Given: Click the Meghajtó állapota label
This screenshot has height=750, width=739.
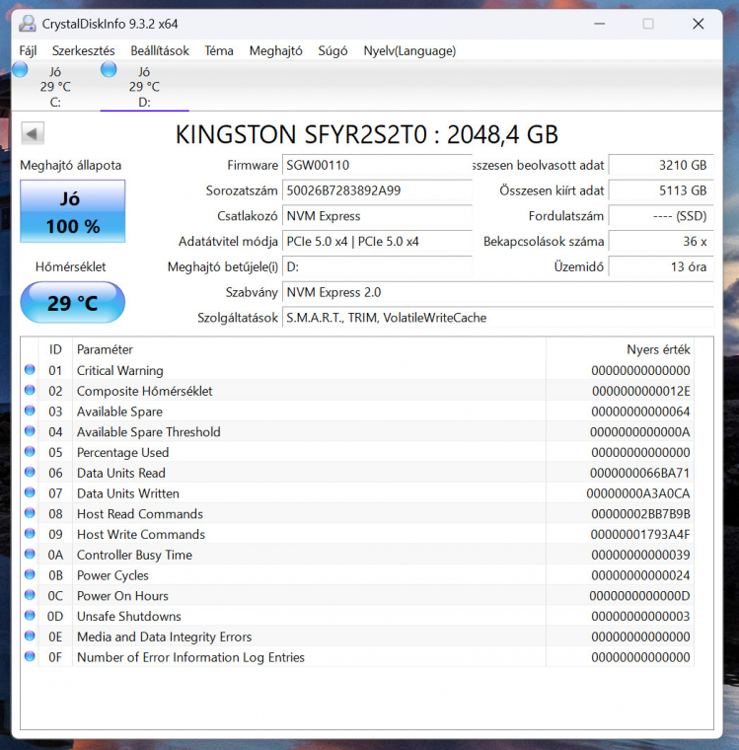Looking at the screenshot, I should click(x=71, y=165).
